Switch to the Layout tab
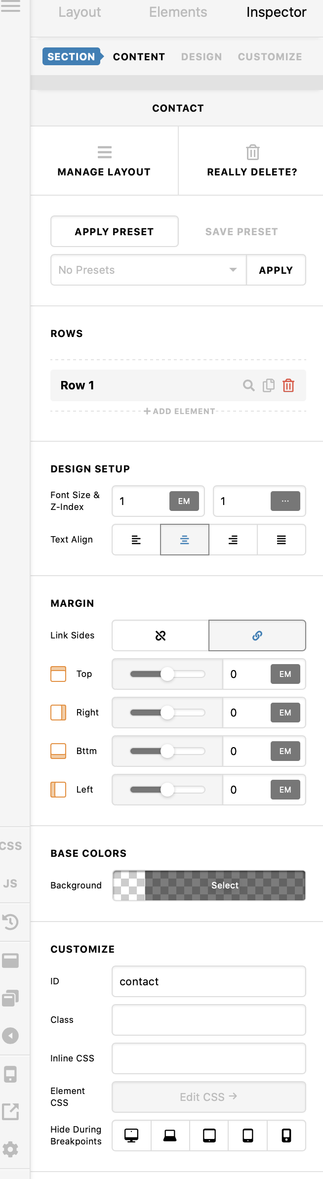Image resolution: width=323 pixels, height=1179 pixels. (x=80, y=12)
